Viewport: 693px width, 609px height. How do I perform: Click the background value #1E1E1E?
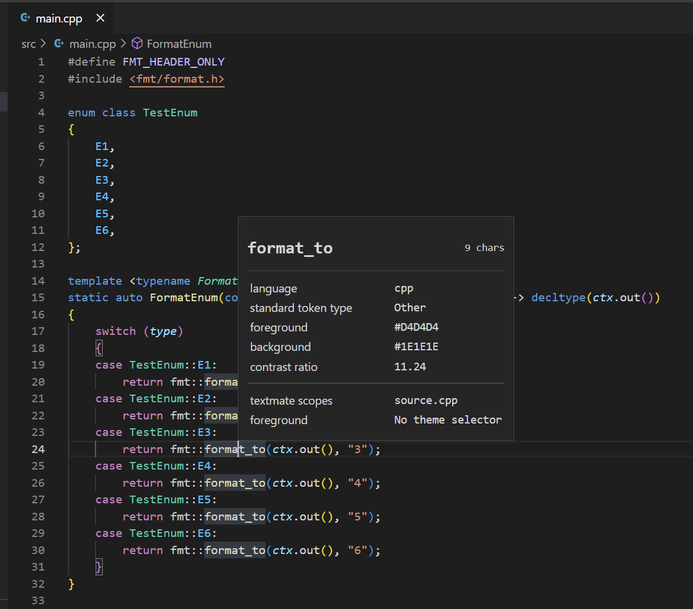(416, 347)
